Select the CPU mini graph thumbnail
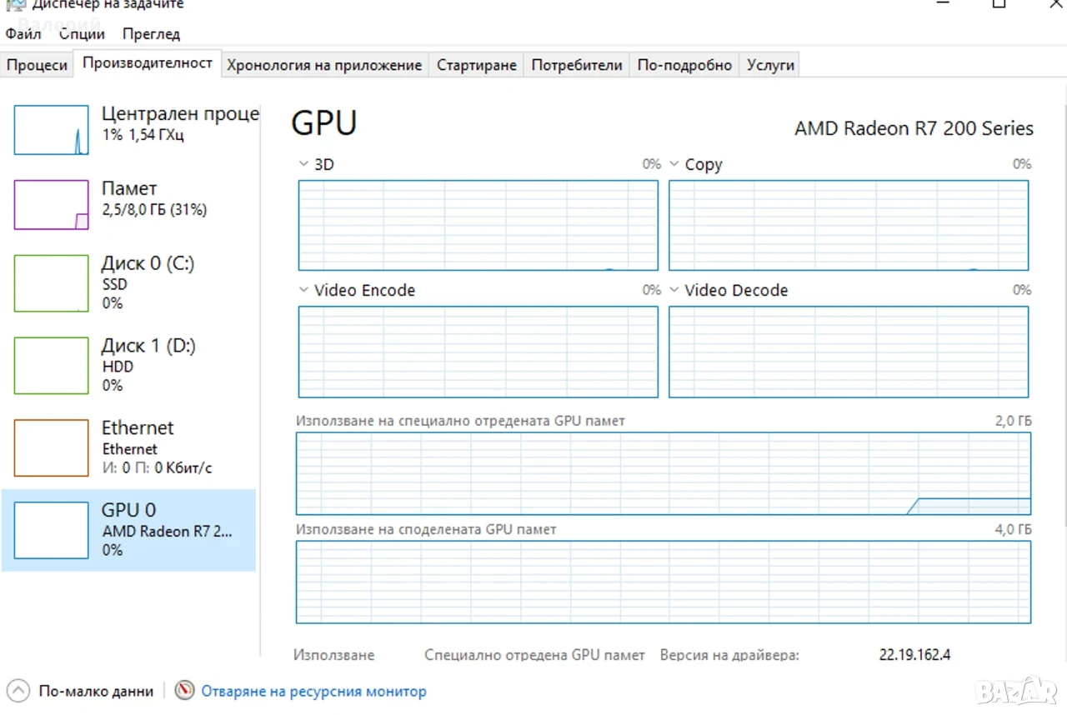Image resolution: width=1067 pixels, height=715 pixels. pyautogui.click(x=51, y=130)
